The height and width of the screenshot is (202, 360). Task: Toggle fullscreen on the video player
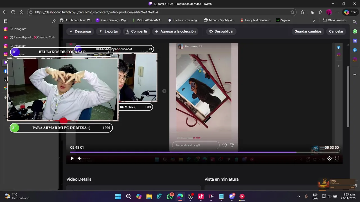tap(337, 159)
